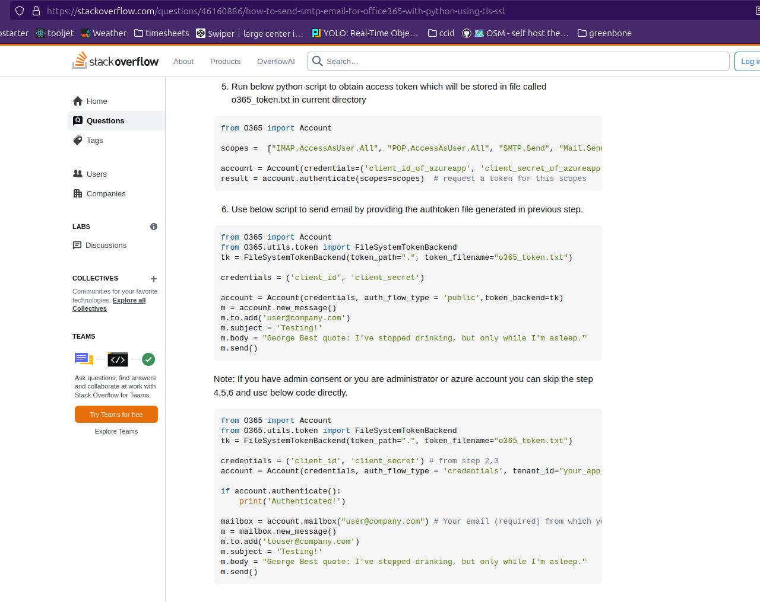Click the account line with auth_flow_type 'public'
The image size is (760, 602).
[392, 298]
